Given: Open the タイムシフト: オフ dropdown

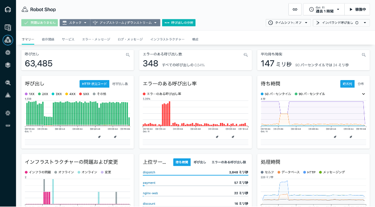Looking at the screenshot, I should pyautogui.click(x=288, y=23).
